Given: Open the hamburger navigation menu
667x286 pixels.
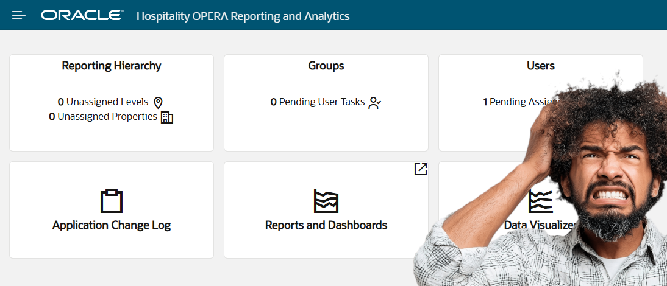Looking at the screenshot, I should point(19,16).
